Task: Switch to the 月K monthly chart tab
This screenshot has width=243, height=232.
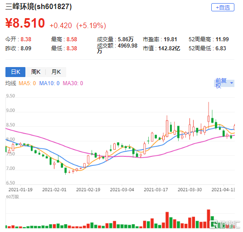Action: click(56, 72)
